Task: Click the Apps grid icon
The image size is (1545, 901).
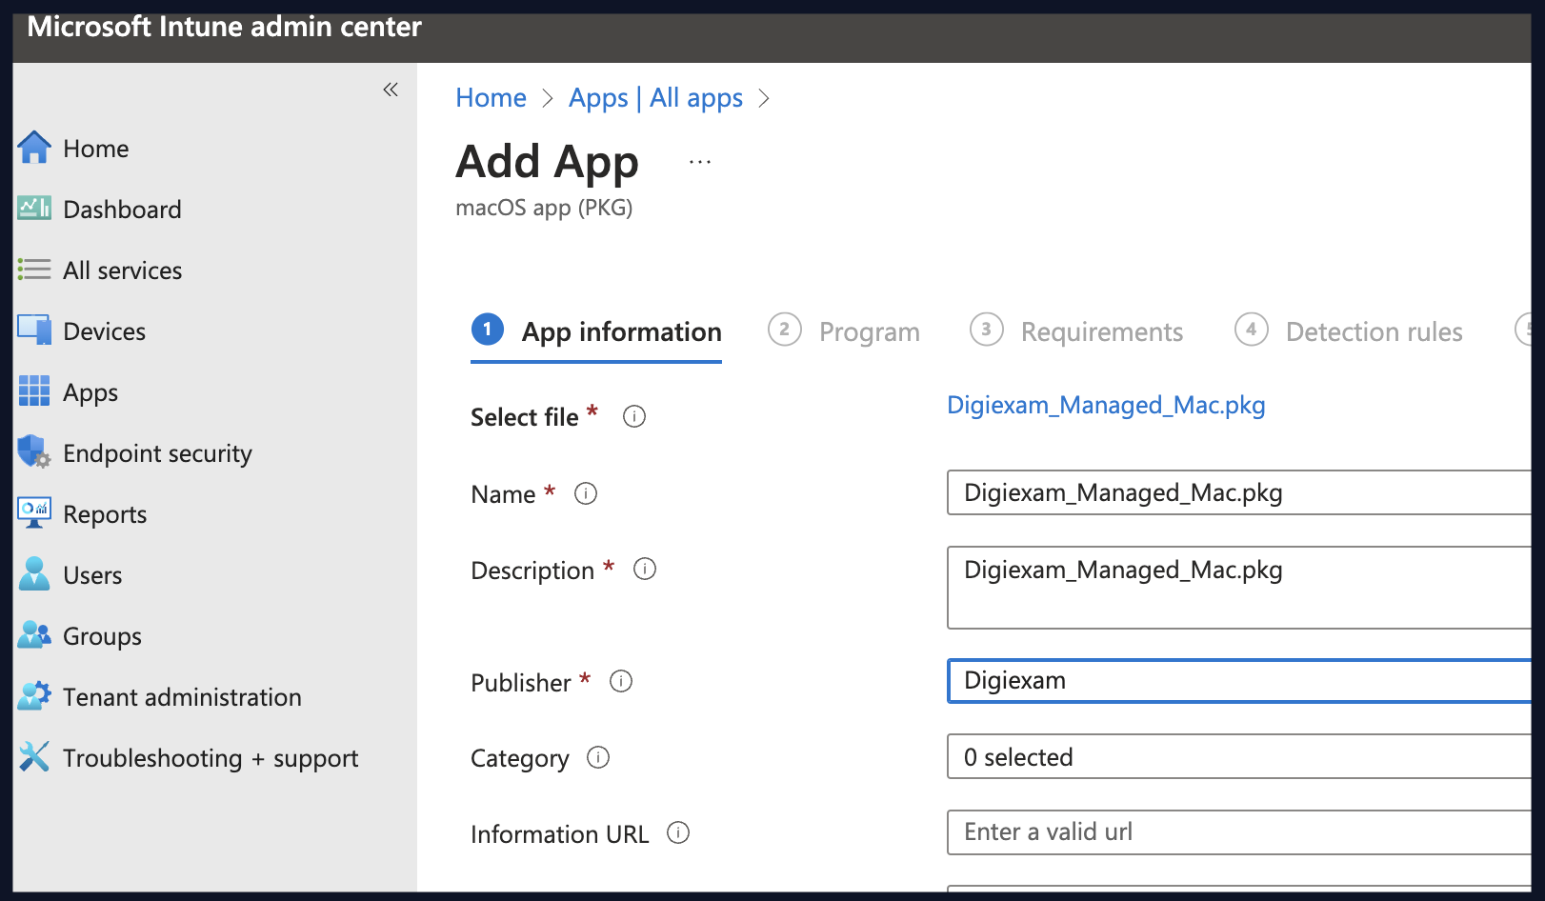Action: (34, 390)
